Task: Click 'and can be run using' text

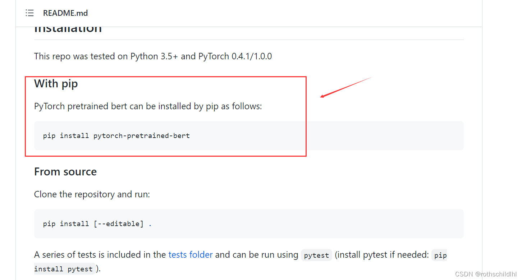Action: [x=256, y=255]
